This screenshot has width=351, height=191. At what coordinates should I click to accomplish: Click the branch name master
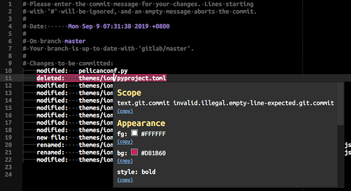(x=75, y=41)
